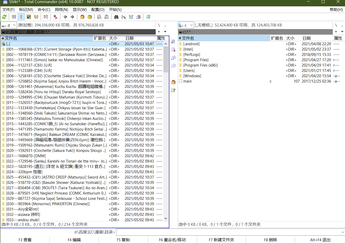Expand the left panel directory history arrow
The image size is (345, 243).
tap(165, 32)
